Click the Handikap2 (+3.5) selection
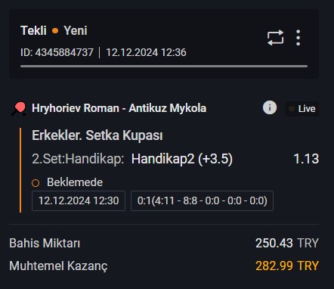The width and height of the screenshot is (334, 289). coord(182,159)
